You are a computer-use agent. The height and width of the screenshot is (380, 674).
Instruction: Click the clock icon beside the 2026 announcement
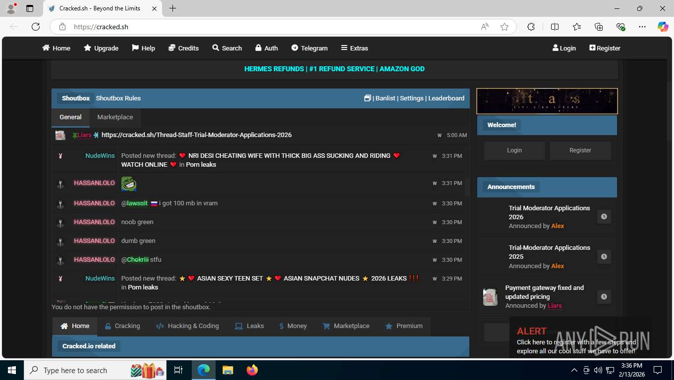[x=604, y=217]
